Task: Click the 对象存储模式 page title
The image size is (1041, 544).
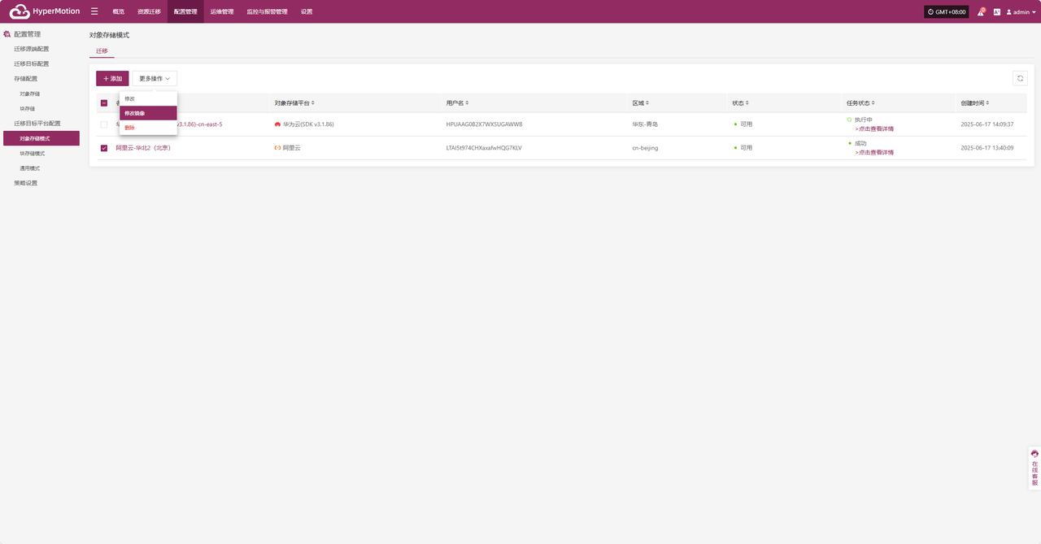Action: (x=109, y=35)
